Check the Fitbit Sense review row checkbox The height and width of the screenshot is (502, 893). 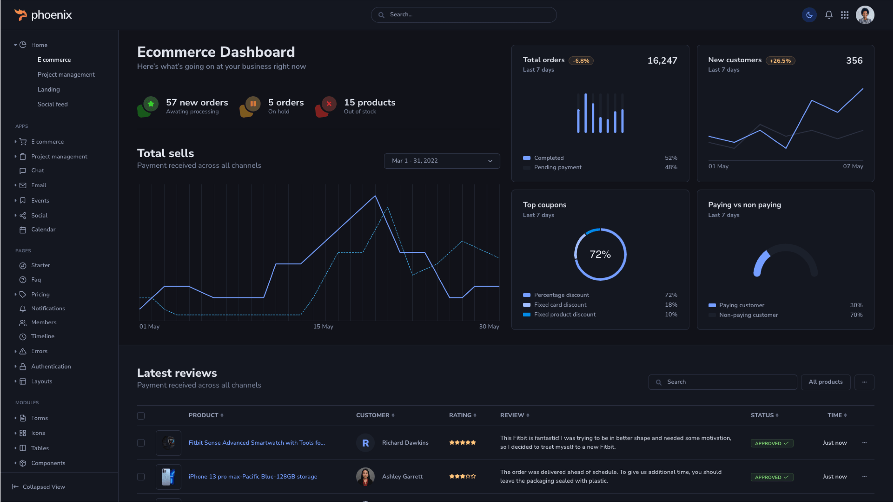point(141,443)
